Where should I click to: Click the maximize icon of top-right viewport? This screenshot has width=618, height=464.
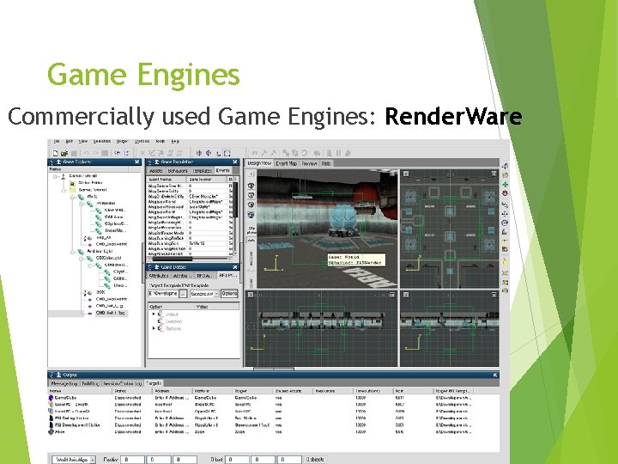(x=494, y=174)
